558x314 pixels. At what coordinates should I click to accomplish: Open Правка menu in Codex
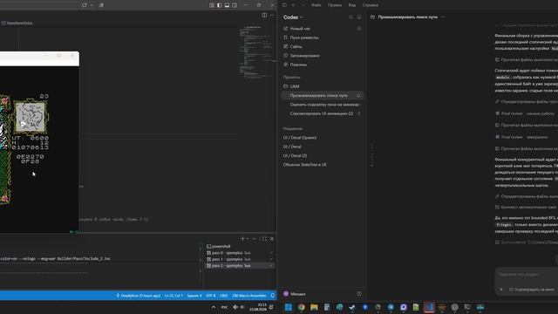335,5
